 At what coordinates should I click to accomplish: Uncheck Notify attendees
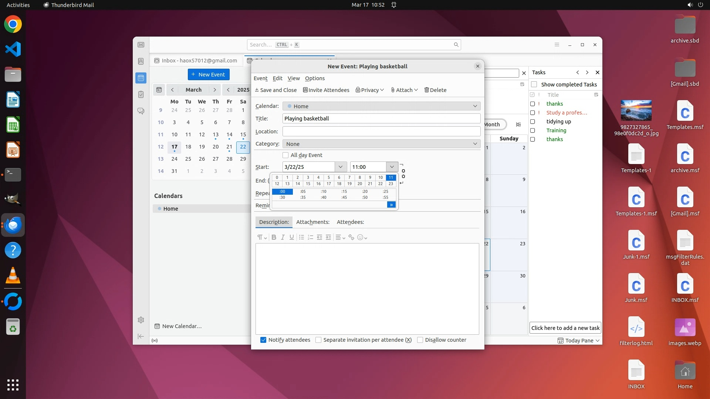[x=263, y=340]
